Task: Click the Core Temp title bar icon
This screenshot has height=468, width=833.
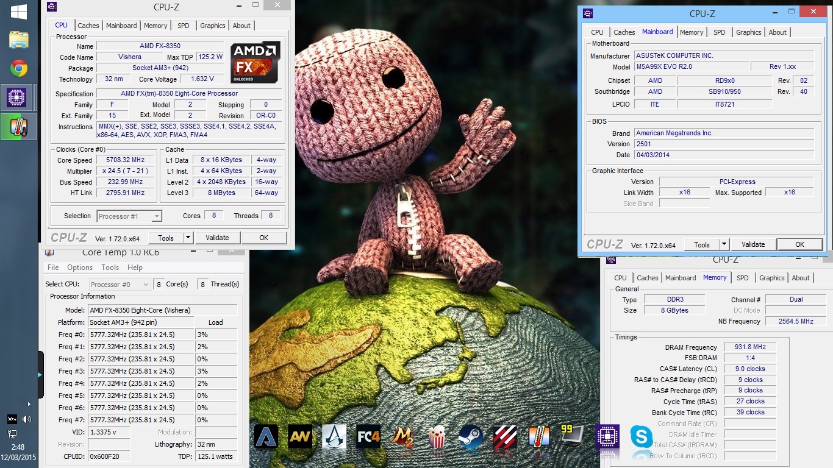Action: coord(49,252)
